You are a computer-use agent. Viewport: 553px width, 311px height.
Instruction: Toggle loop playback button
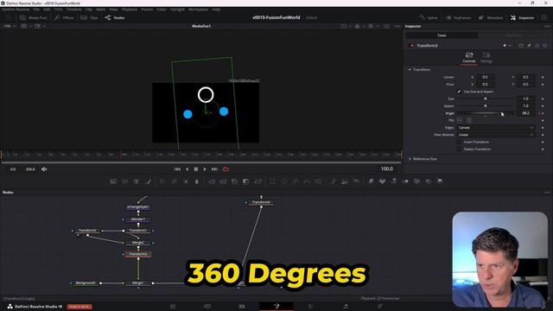click(x=226, y=169)
